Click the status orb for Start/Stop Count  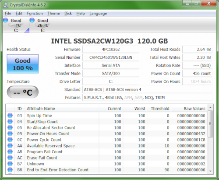pyautogui.click(x=10, y=122)
